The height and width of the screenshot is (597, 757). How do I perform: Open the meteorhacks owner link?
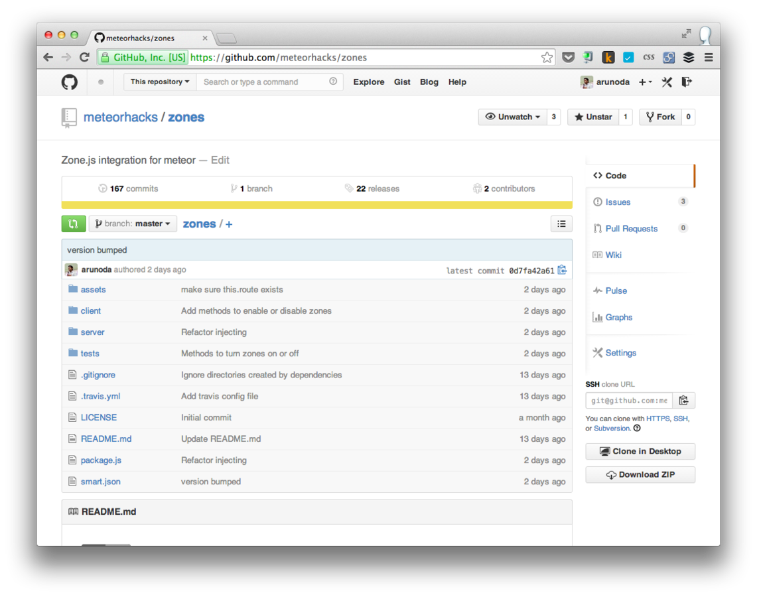click(121, 117)
